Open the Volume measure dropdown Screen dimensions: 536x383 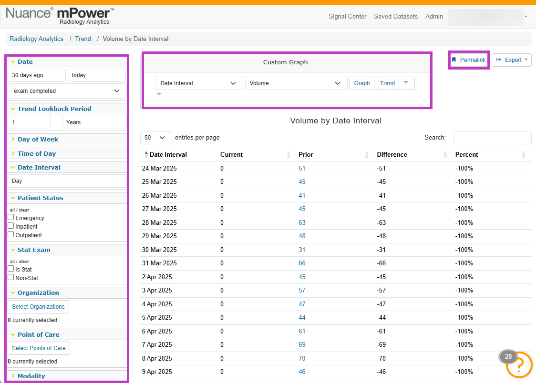296,83
